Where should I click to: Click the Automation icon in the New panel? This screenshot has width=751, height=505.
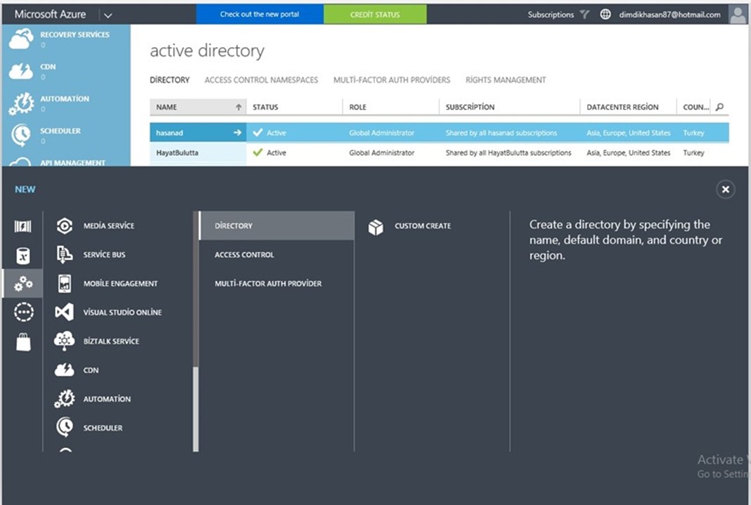[x=65, y=399]
